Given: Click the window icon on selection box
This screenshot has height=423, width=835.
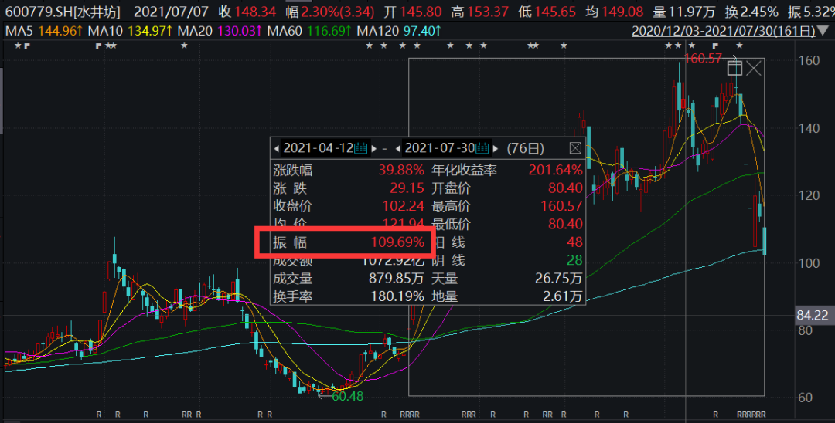Looking at the screenshot, I should [x=734, y=69].
